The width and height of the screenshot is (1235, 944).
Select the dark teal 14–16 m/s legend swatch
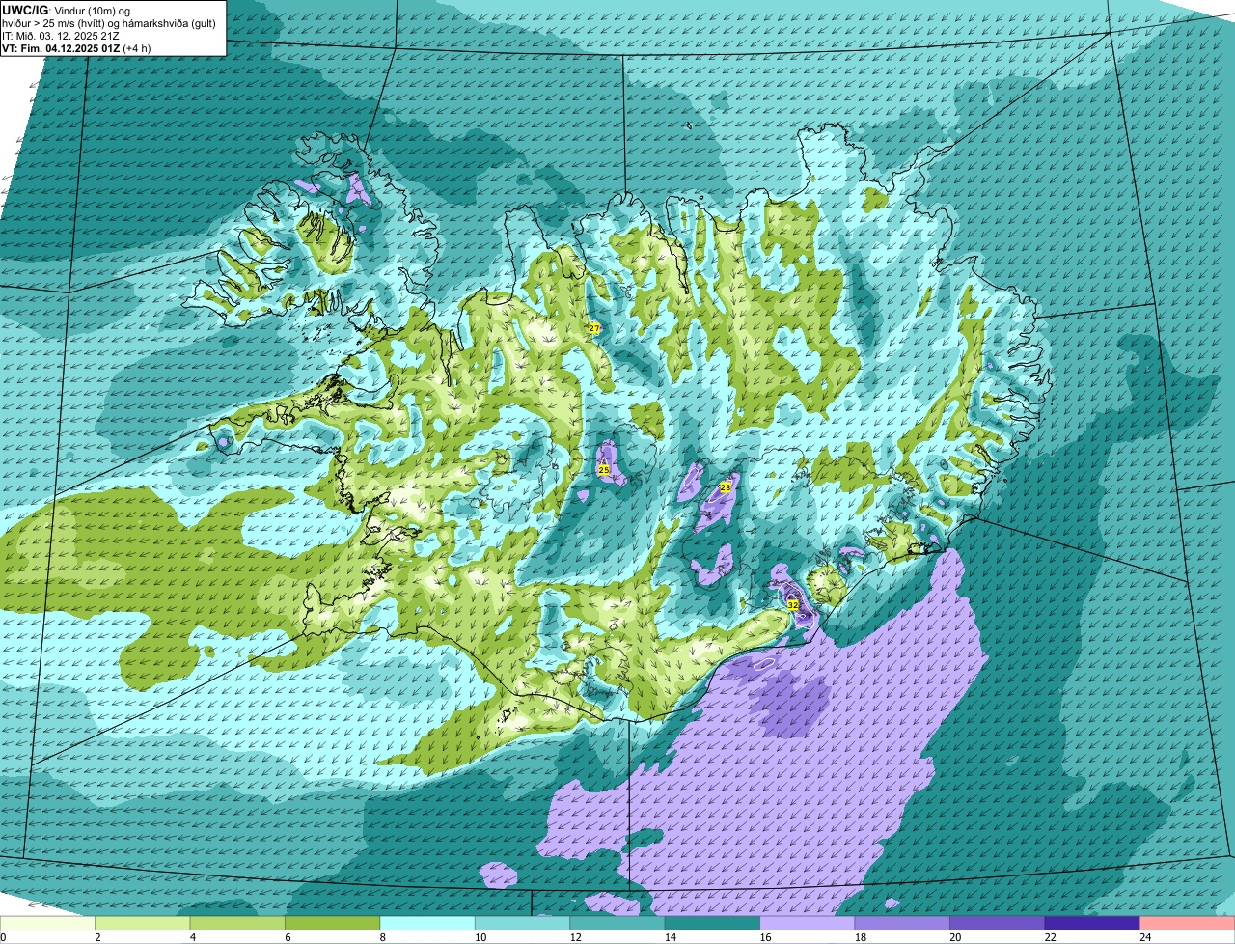[712, 923]
